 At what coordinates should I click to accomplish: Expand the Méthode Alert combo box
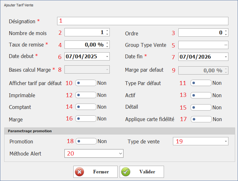120,154
